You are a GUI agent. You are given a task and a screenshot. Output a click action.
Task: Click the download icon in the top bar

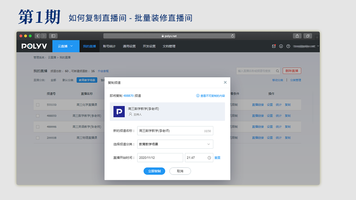[281, 46]
